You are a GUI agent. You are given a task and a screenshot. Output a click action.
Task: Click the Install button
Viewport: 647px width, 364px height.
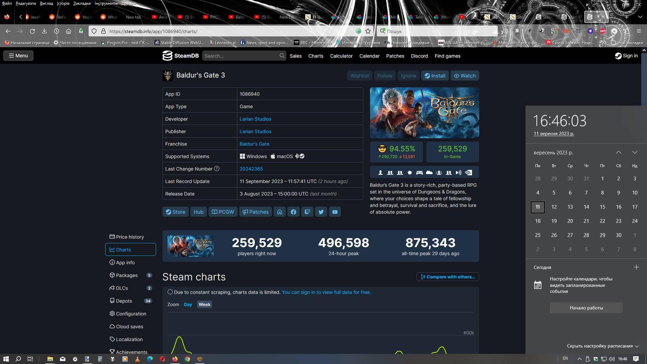(435, 76)
